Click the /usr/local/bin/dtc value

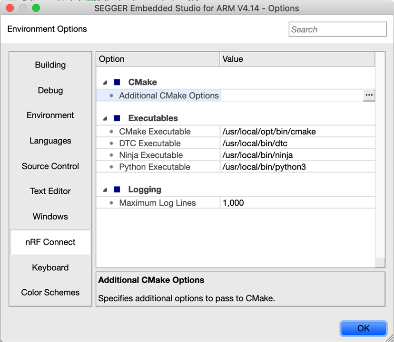255,143
